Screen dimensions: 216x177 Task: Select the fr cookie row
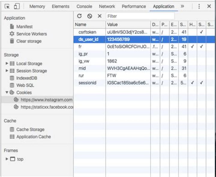(x=144, y=47)
